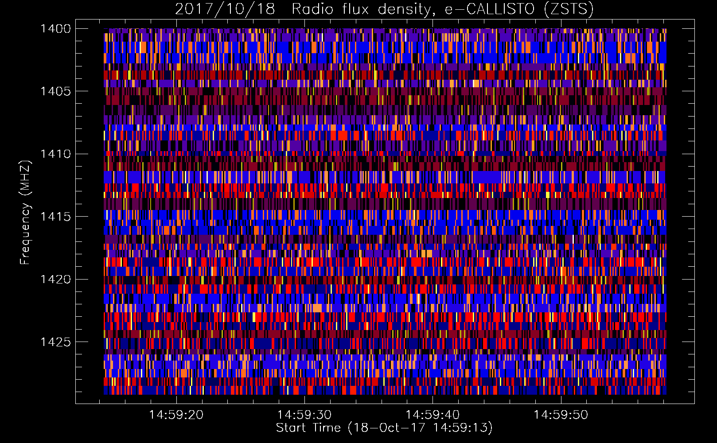Click the 'Frequency (MHZ)' axis label
Screen dimensions: 717x443
[x=26, y=213]
